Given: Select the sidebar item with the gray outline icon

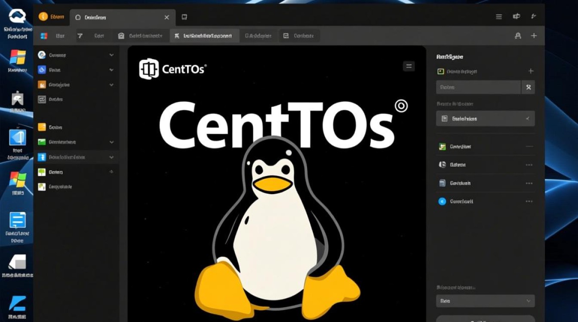Looking at the screenshot, I should [x=50, y=99].
